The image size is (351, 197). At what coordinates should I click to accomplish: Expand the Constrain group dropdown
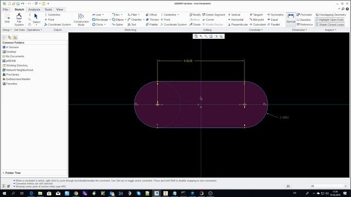[256, 30]
